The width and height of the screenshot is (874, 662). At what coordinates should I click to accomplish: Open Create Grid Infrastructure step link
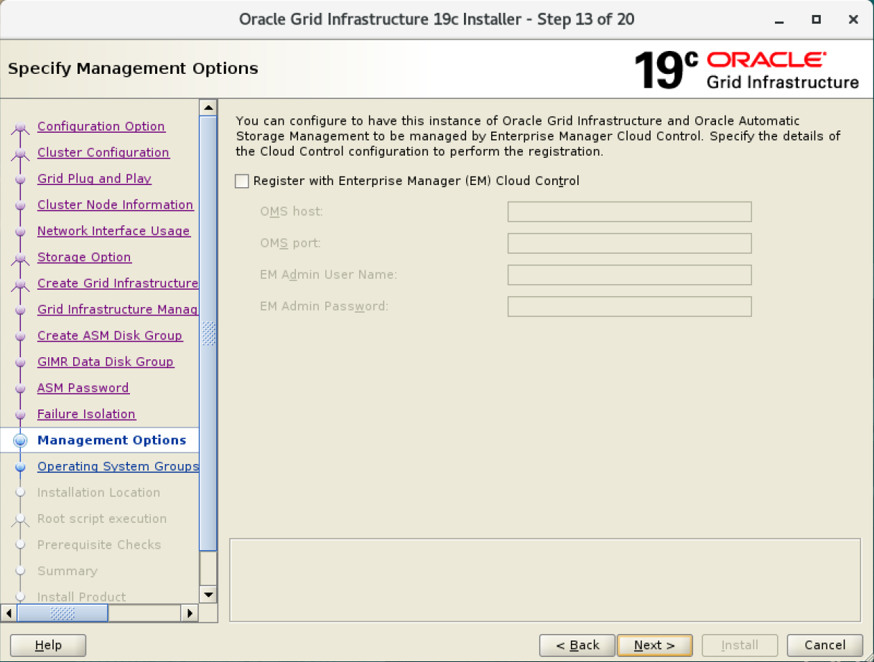[x=118, y=283]
